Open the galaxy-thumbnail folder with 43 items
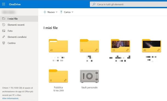Viewport: 167px width, 101px height. 152,46
